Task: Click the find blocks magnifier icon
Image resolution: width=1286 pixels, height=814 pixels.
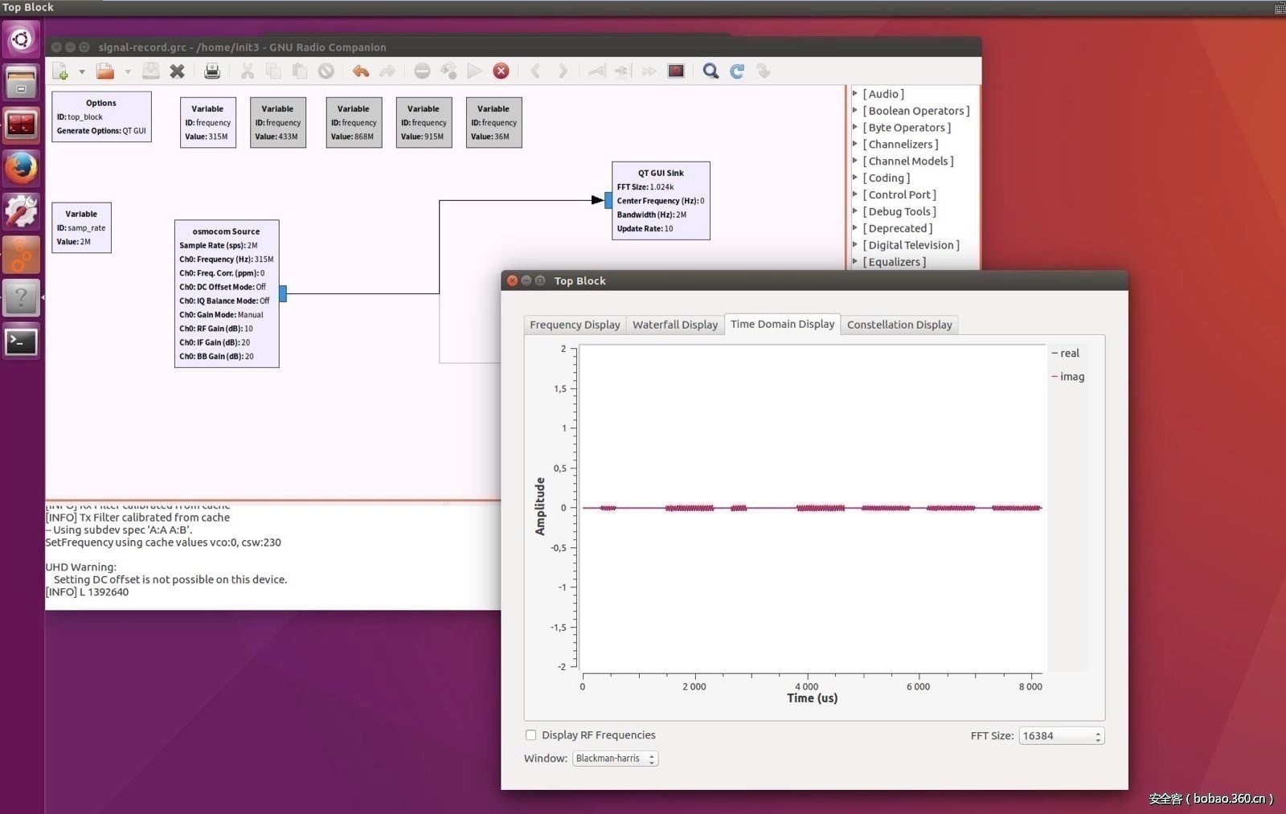Action: tap(711, 72)
